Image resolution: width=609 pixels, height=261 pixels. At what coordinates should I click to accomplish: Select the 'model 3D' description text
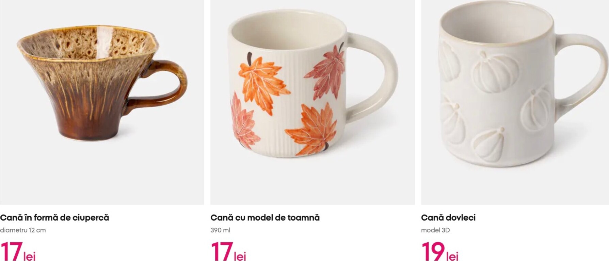435,230
